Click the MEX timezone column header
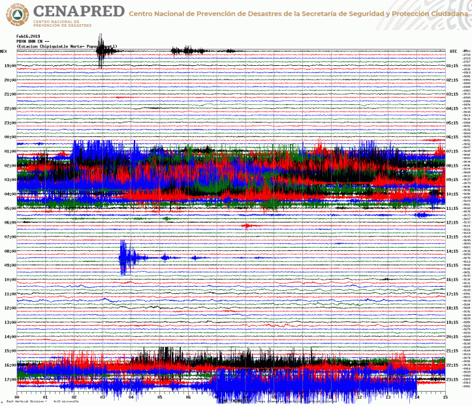 pos(4,51)
